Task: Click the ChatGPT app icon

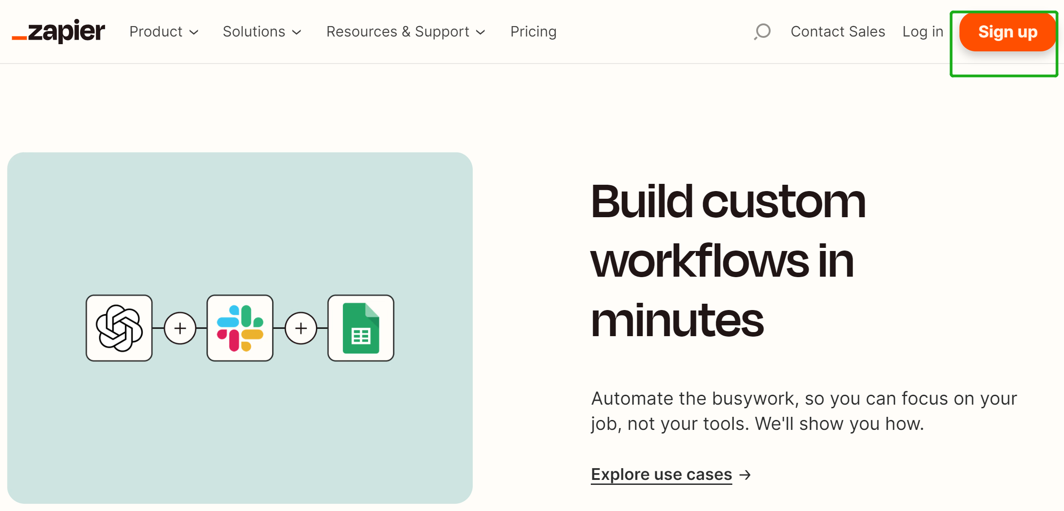Action: (x=119, y=328)
